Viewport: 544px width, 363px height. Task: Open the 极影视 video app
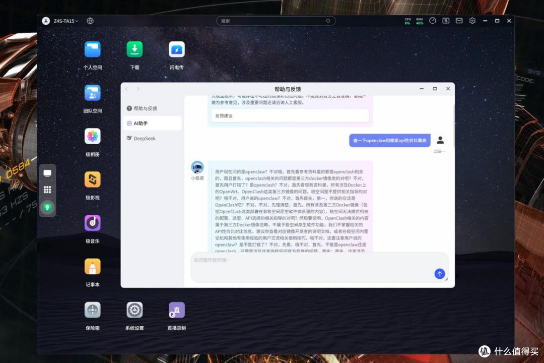point(92,180)
